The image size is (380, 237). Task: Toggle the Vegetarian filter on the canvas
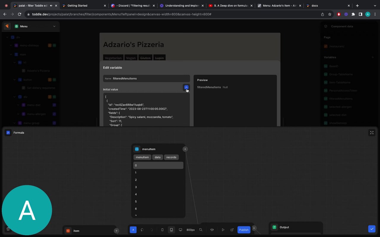click(x=113, y=58)
